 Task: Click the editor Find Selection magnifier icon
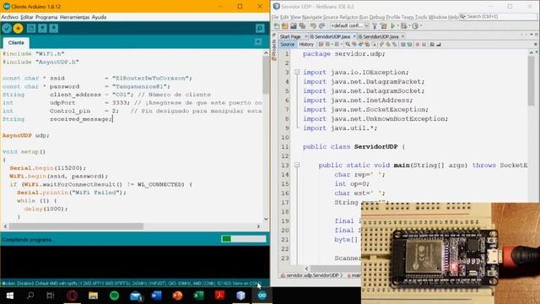[x=348, y=45]
